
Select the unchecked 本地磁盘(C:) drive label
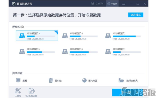tap(33, 49)
